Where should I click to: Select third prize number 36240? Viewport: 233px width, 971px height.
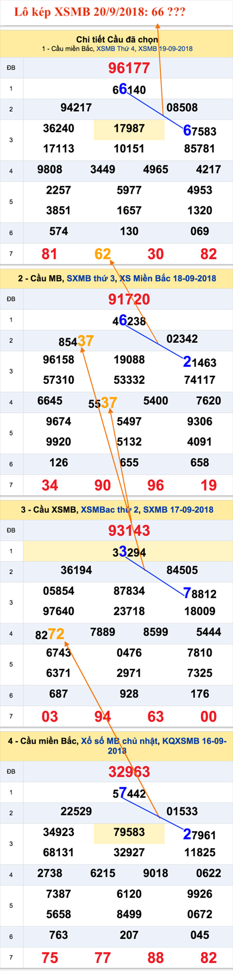click(59, 128)
